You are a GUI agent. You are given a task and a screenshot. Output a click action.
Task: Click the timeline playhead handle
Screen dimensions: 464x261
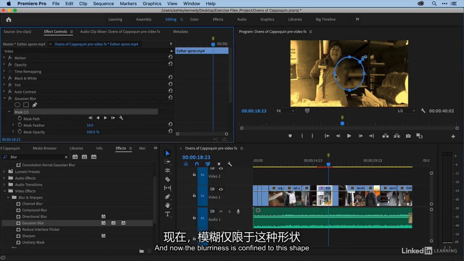(x=329, y=164)
